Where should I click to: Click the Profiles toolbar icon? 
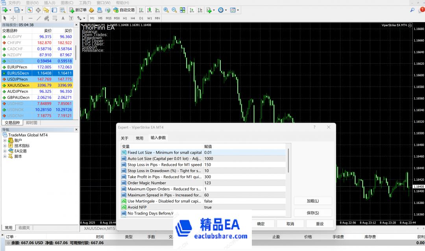(17, 10)
